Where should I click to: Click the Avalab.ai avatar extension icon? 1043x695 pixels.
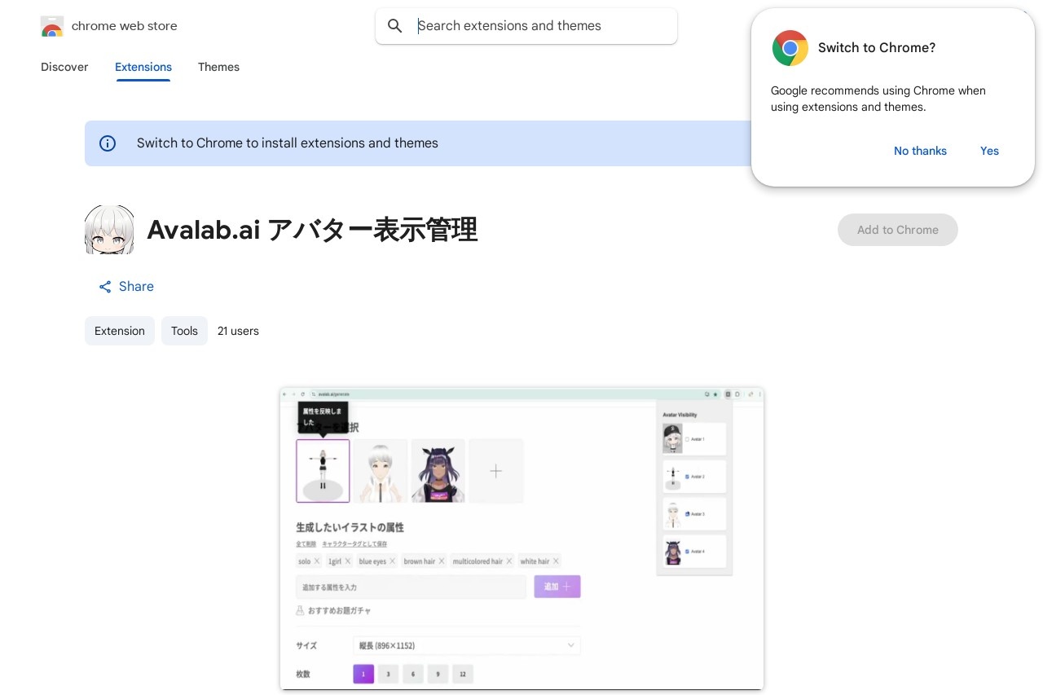[109, 230]
